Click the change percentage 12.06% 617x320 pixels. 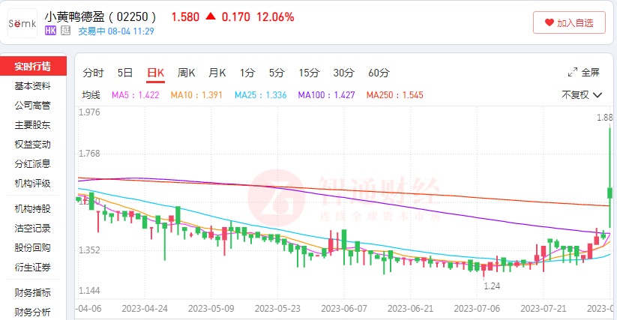point(275,17)
